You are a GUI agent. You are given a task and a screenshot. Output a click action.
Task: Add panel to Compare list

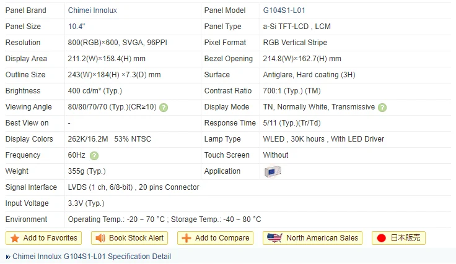(215, 238)
